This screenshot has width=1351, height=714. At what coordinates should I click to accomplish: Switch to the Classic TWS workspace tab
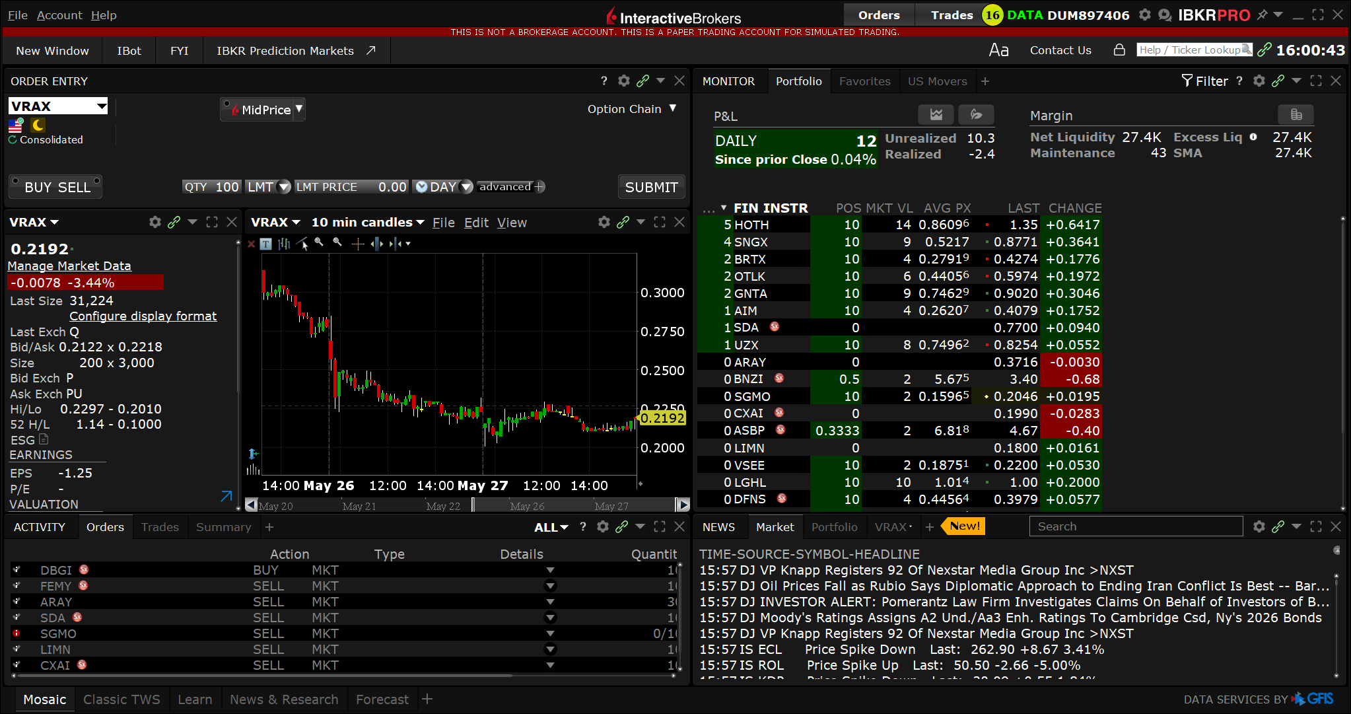[121, 699]
